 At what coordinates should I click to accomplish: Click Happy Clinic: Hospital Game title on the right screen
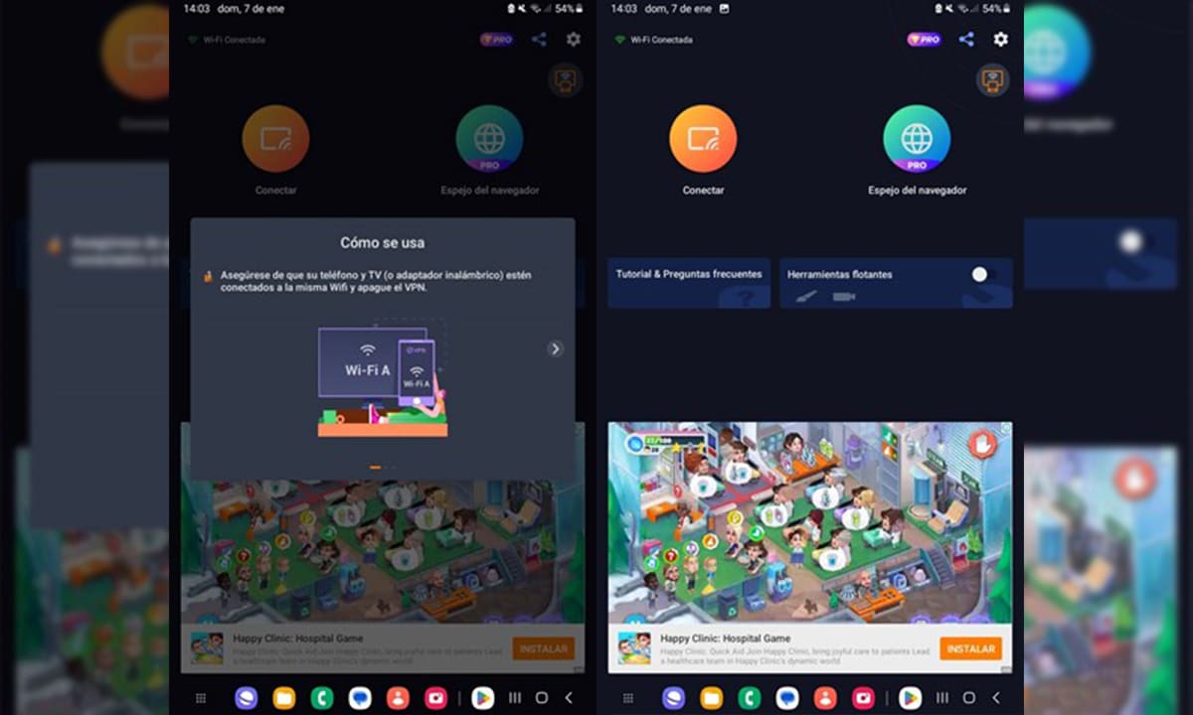[726, 639]
